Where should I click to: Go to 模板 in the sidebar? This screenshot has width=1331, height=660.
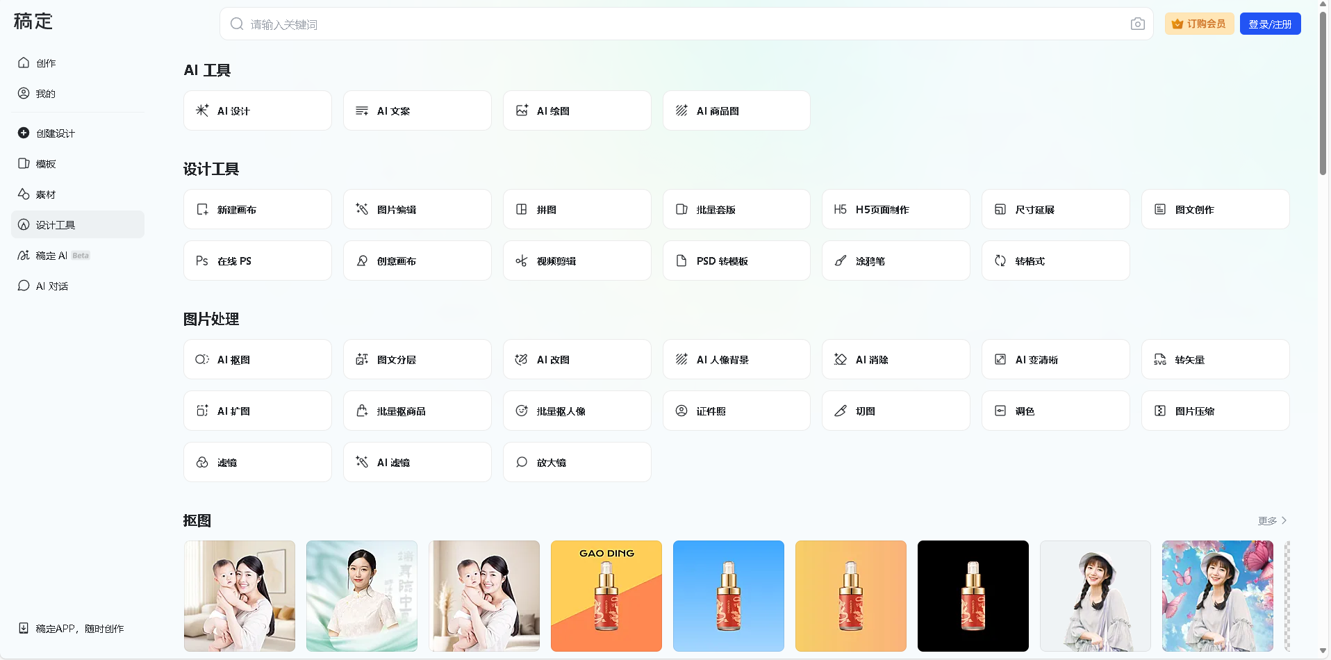click(x=46, y=164)
